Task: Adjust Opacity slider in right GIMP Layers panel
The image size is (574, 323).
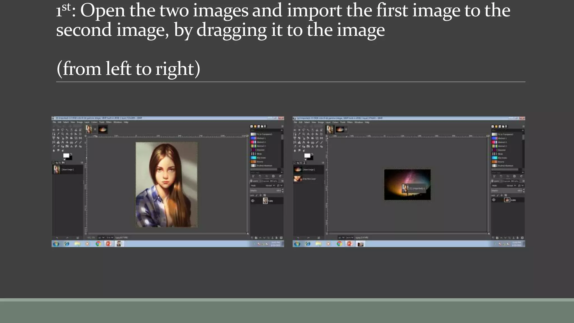Action: [x=507, y=190]
